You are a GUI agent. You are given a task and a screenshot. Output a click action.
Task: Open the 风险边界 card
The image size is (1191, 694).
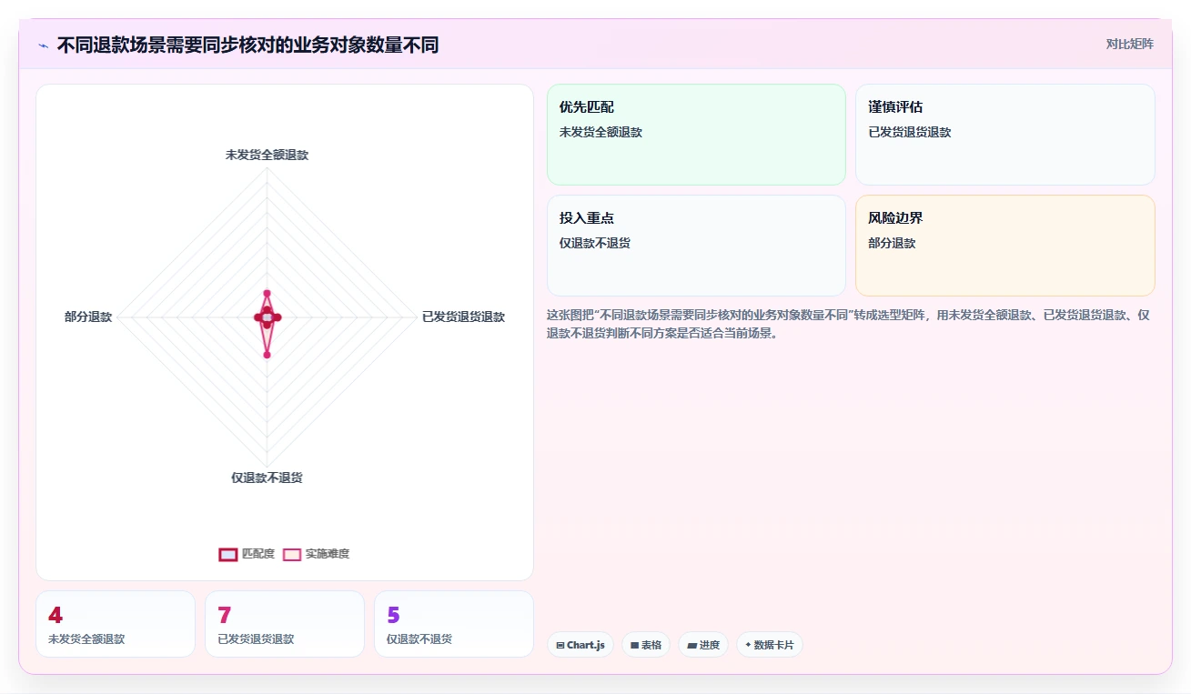coord(1005,246)
